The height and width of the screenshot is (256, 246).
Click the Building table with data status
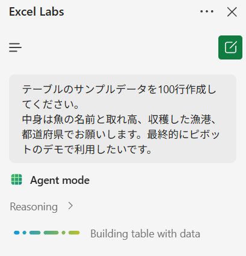pyautogui.click(x=145, y=234)
